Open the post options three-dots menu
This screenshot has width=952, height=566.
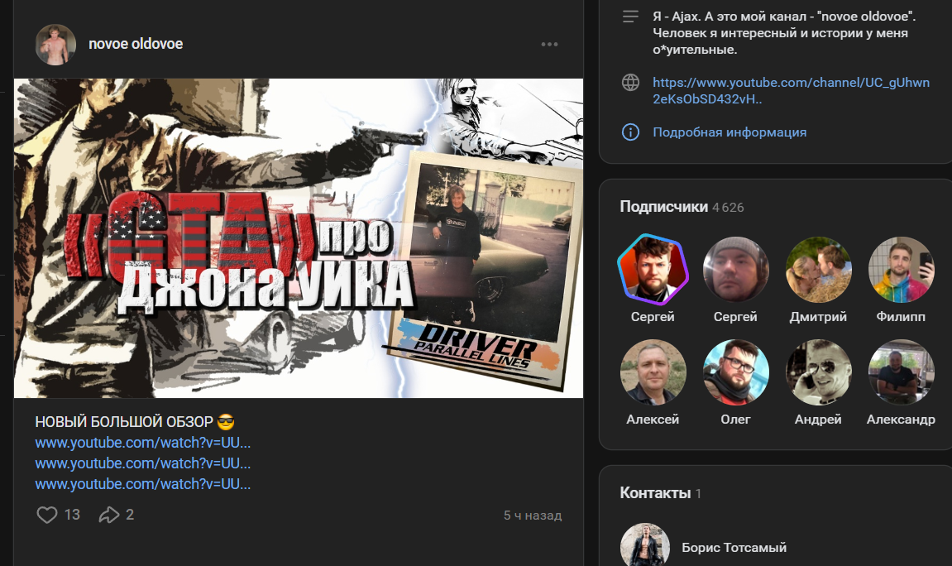pyautogui.click(x=549, y=45)
